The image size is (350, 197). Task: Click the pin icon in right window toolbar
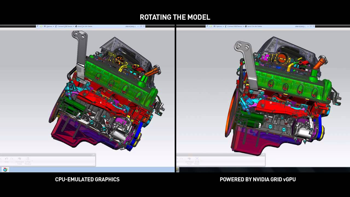coord(207,26)
